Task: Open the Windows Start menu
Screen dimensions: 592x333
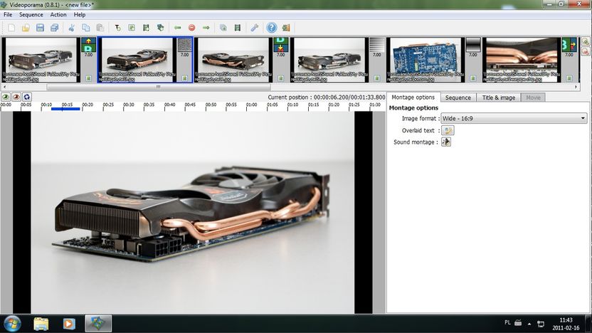Action: (x=13, y=324)
